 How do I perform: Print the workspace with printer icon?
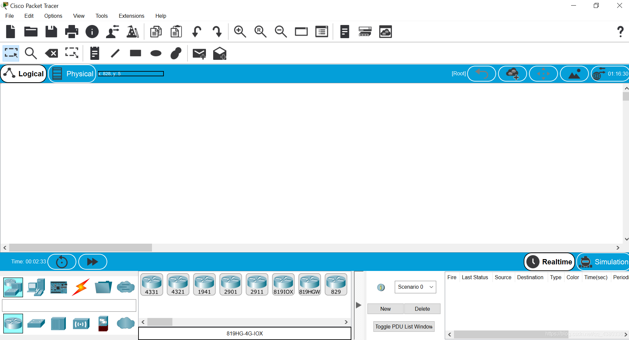click(72, 32)
